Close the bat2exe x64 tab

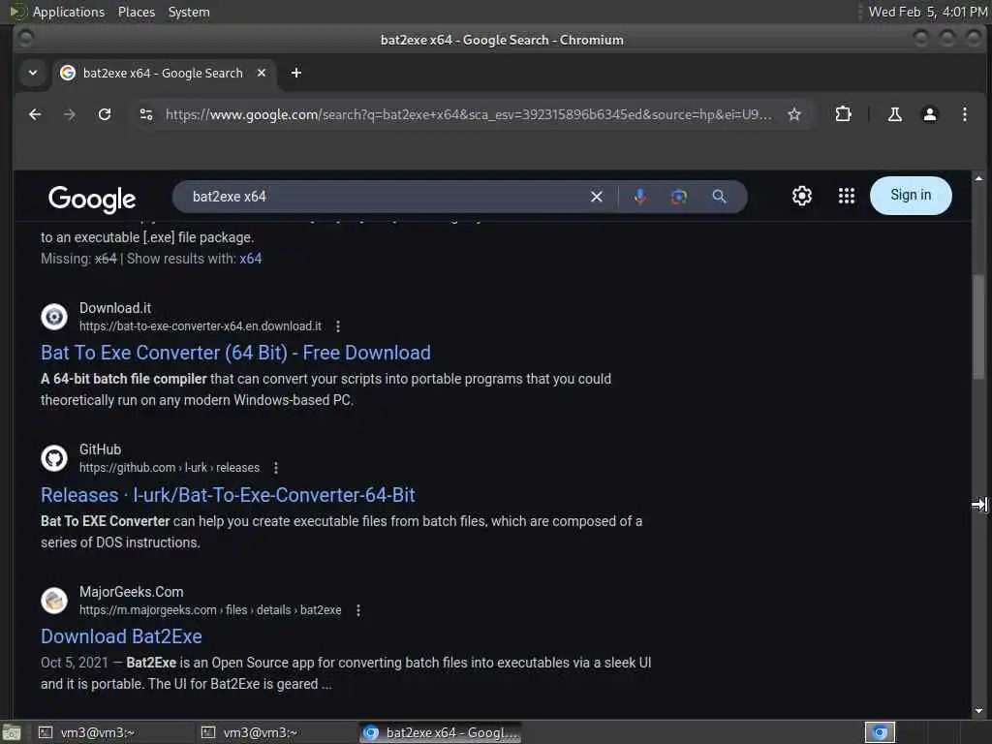point(262,73)
